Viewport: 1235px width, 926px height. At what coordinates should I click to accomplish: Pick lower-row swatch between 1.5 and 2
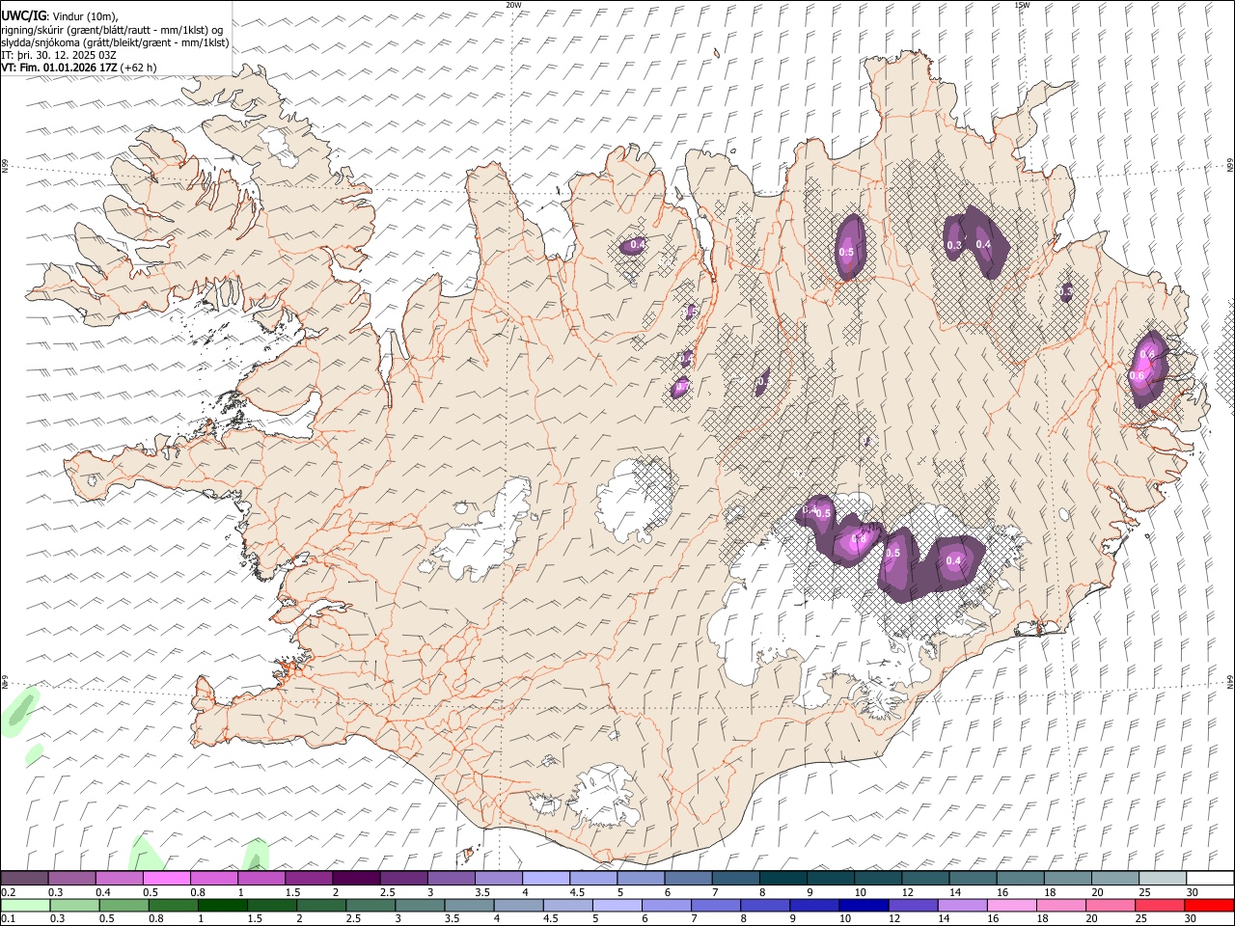point(271,905)
